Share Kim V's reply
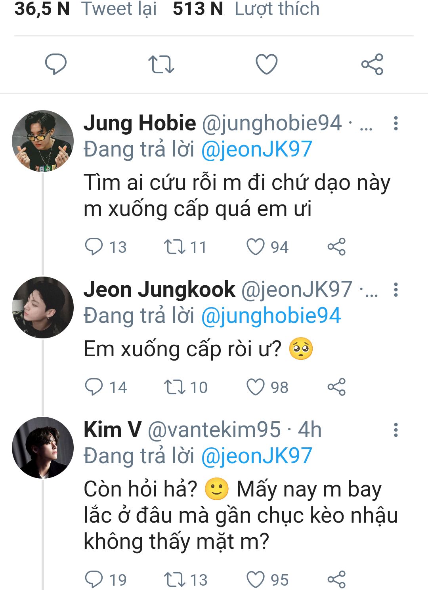Screen dimensions: 428x590 336,579
